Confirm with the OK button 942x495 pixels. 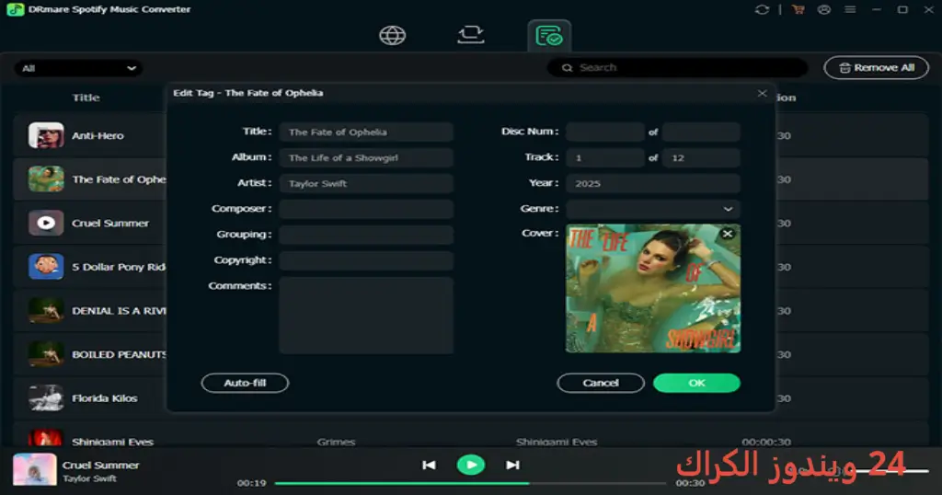pos(697,383)
